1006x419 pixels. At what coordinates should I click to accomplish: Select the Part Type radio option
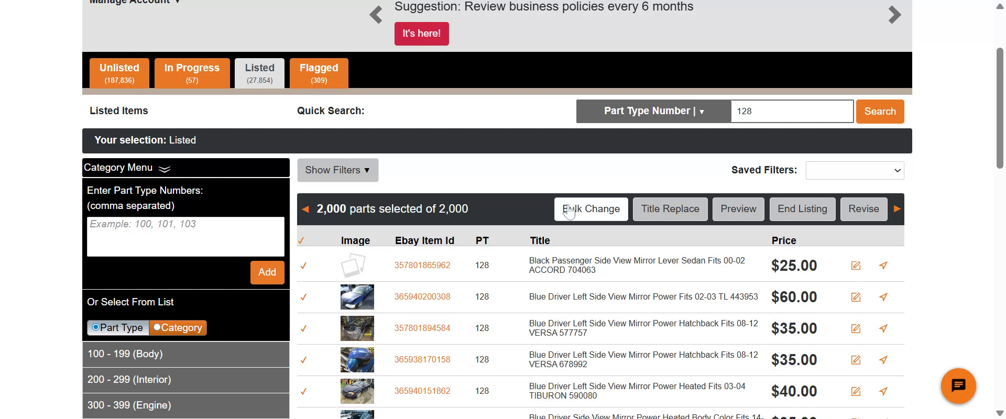point(96,327)
